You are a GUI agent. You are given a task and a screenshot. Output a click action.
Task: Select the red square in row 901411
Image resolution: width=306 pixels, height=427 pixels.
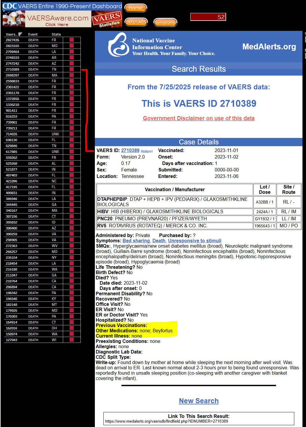pos(72,110)
